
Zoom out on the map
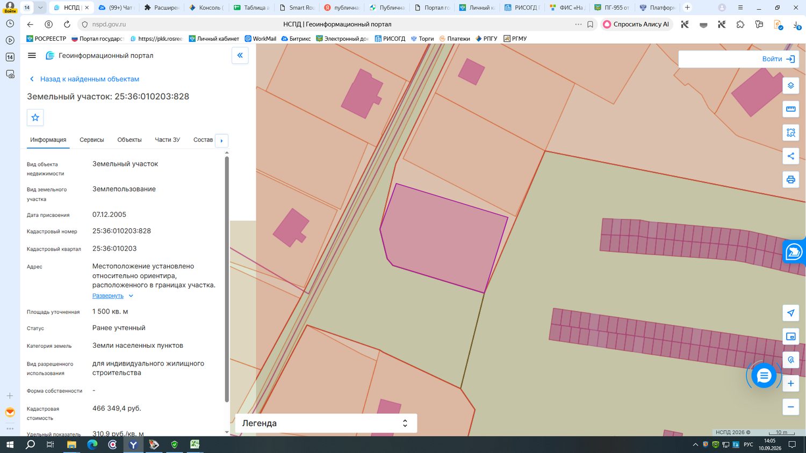[x=790, y=407]
